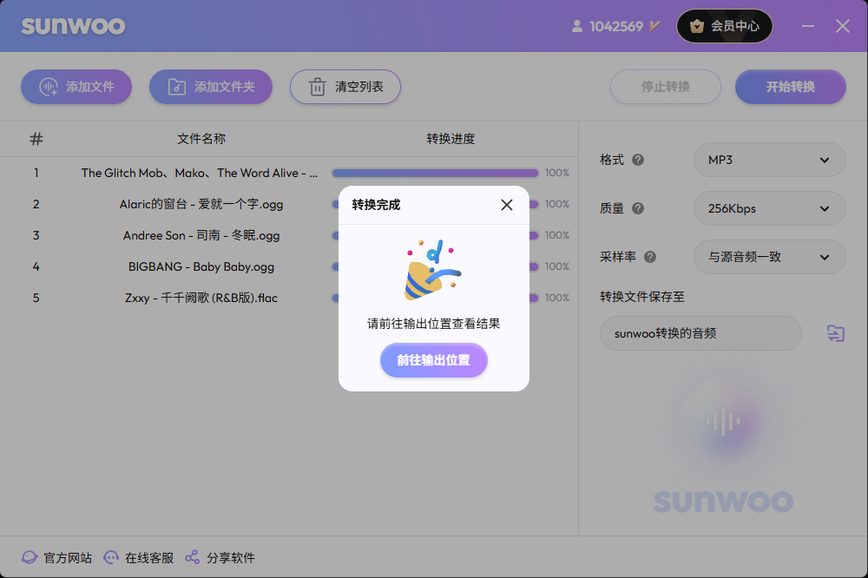868x578 pixels.
Task: Expand the 与源音频一致 sample rate dropdown
Action: tap(769, 257)
